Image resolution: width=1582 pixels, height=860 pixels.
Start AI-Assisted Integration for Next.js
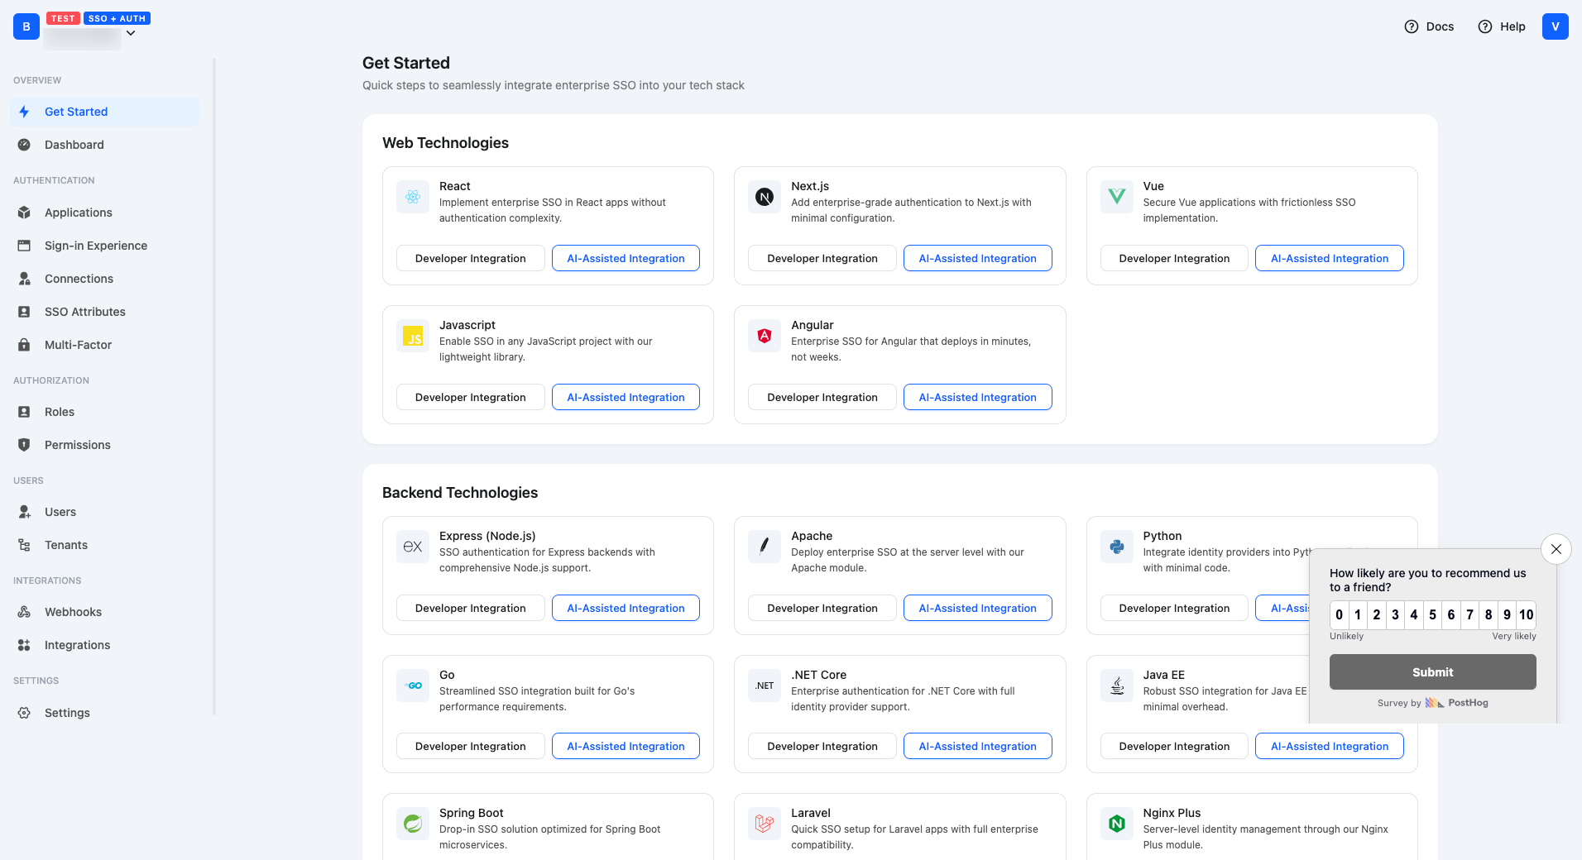(977, 258)
